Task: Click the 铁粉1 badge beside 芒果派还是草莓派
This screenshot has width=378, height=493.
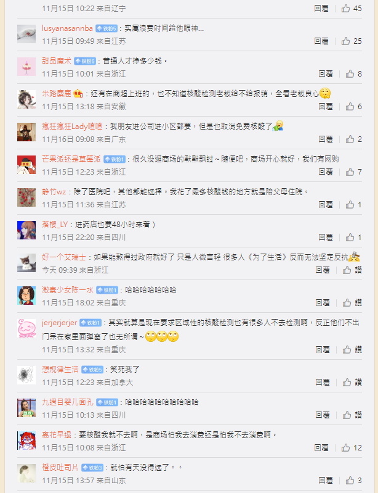Action: click(115, 159)
